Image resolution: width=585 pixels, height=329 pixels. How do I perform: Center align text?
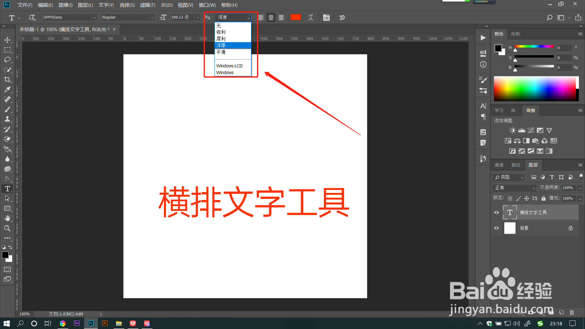pyautogui.click(x=271, y=17)
